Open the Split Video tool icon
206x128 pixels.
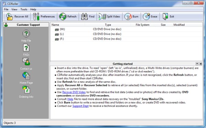(x=102, y=16)
